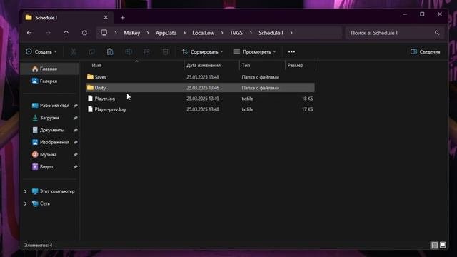Click Schedule I in breadcrumb path

click(271, 33)
